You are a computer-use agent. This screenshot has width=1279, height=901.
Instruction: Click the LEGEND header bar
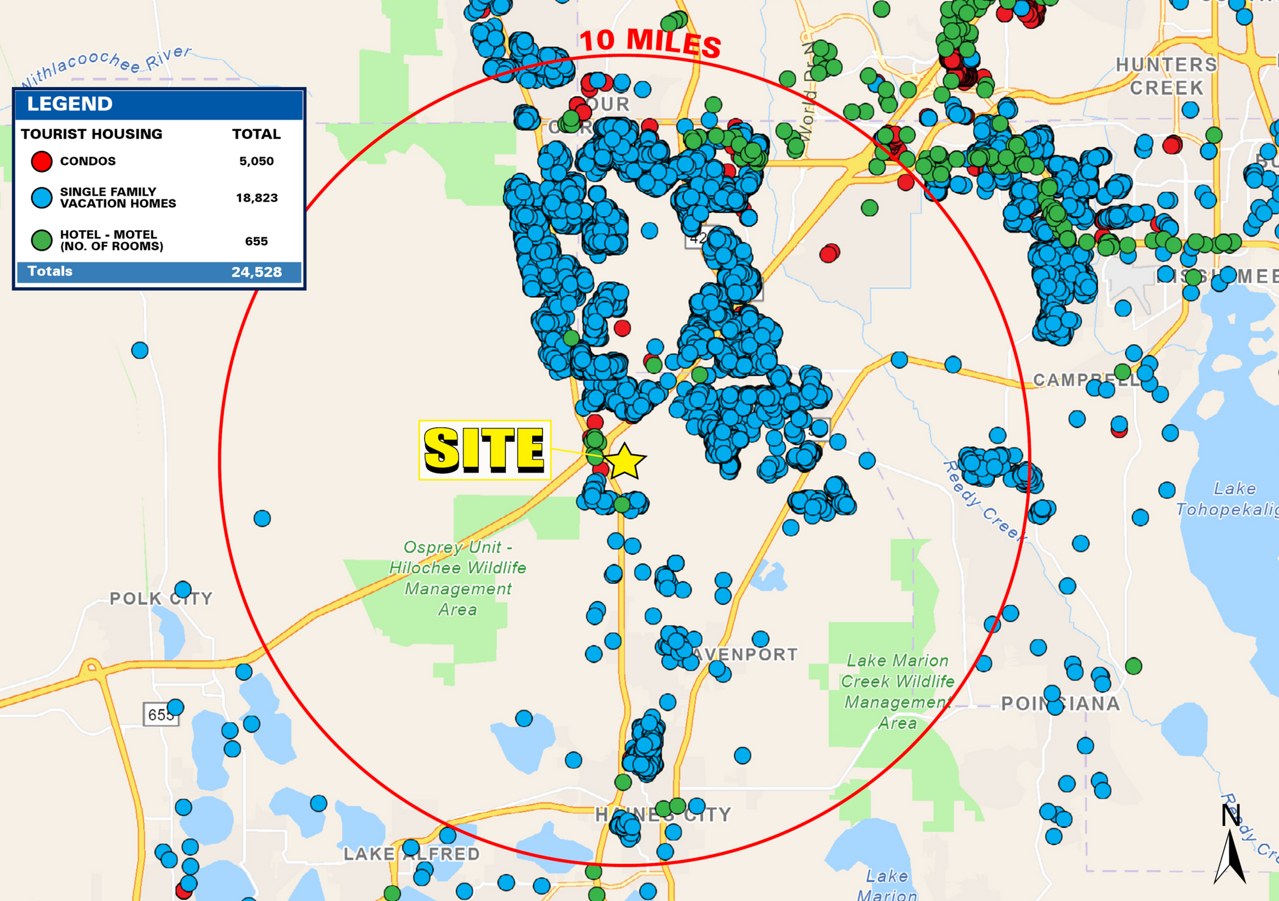(159, 104)
